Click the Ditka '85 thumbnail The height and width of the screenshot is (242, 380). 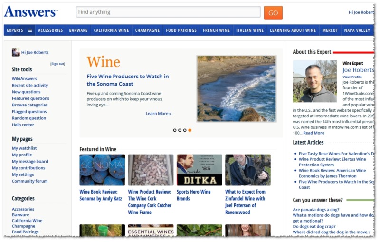[199, 170]
